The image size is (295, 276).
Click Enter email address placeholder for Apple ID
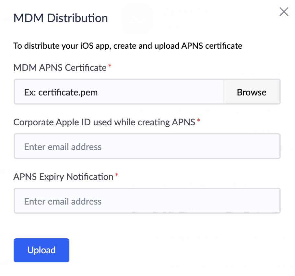tap(63, 147)
